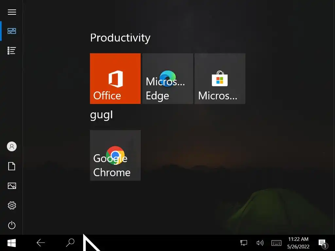Switch to all apps list

[x=12, y=51]
